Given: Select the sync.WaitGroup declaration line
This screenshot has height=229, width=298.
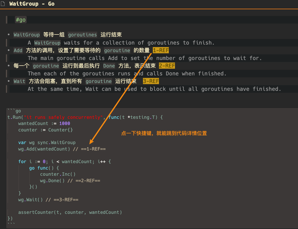Looking at the screenshot, I should [47, 142].
